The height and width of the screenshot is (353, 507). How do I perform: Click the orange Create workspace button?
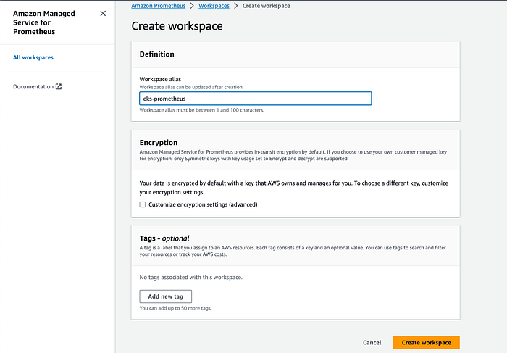click(x=426, y=342)
